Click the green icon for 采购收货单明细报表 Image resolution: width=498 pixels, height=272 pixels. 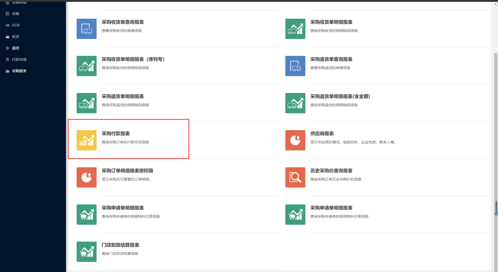(x=295, y=29)
